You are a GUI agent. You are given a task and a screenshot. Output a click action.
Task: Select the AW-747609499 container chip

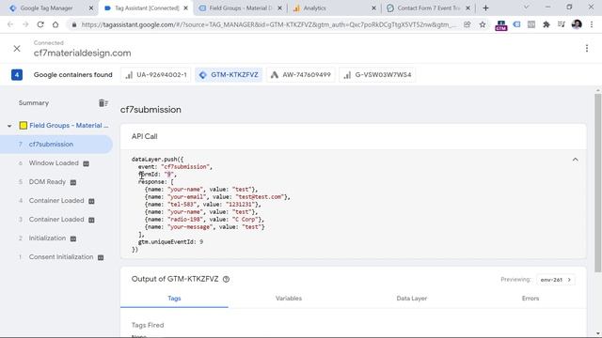301,75
